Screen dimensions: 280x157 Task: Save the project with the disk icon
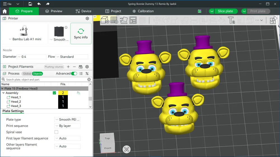click(x=30, y=4)
